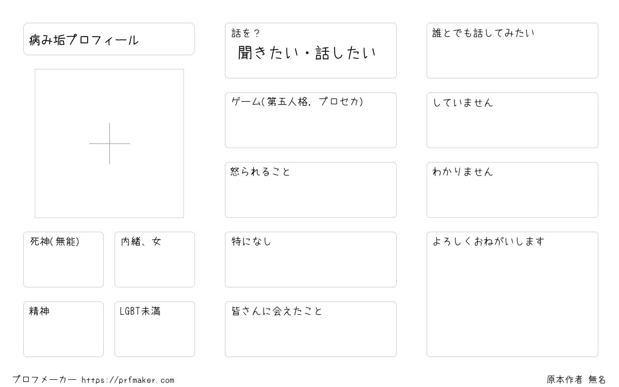Click the 原本作者 無名 credit text
The image size is (619, 387).
(577, 380)
